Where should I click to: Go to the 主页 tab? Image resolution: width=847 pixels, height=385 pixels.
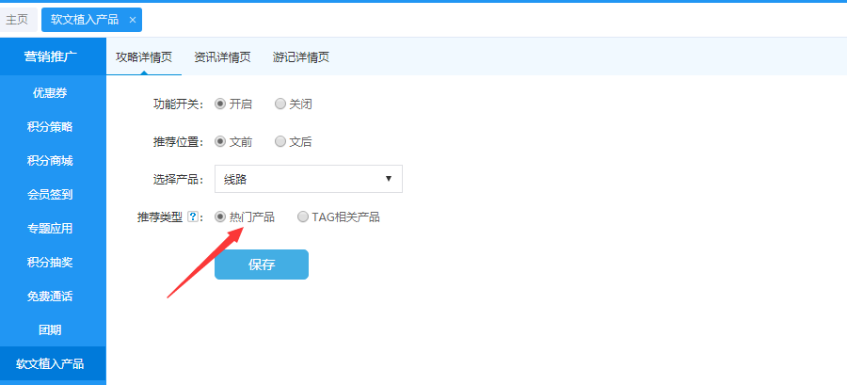coord(17,20)
